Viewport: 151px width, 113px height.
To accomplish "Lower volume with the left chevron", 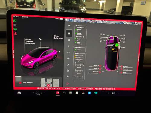I will point(108,93).
